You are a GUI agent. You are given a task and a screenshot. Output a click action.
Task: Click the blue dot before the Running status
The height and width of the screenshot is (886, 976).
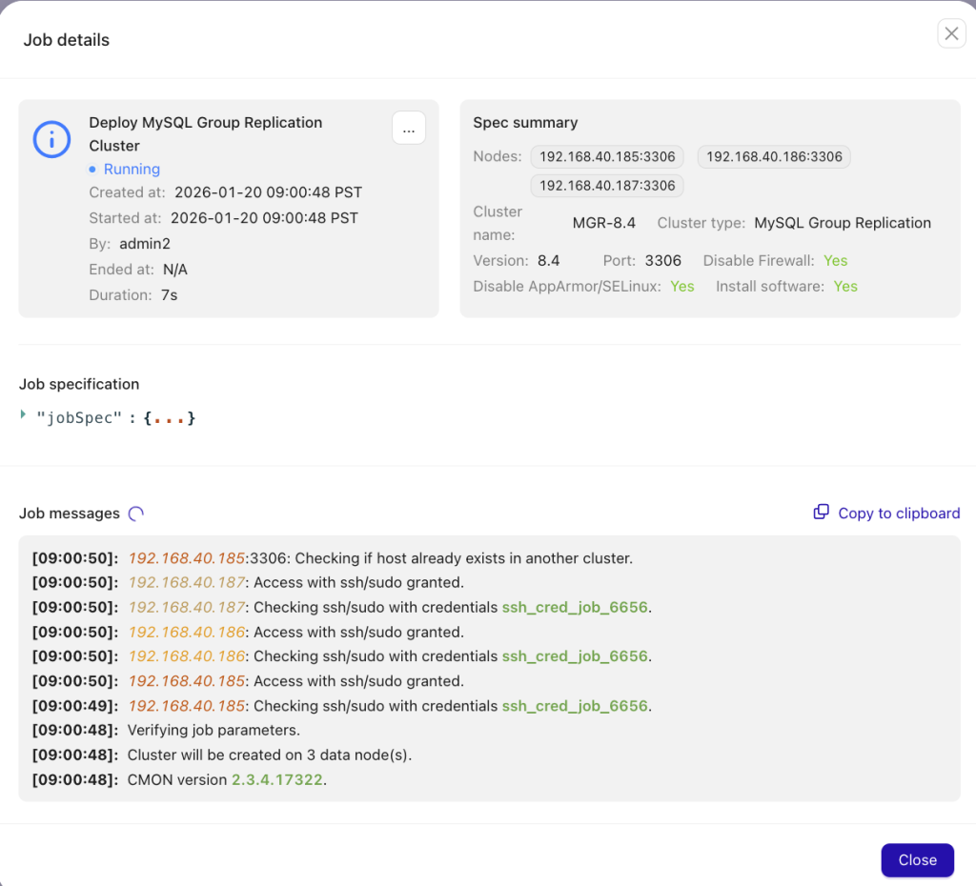pyautogui.click(x=92, y=170)
